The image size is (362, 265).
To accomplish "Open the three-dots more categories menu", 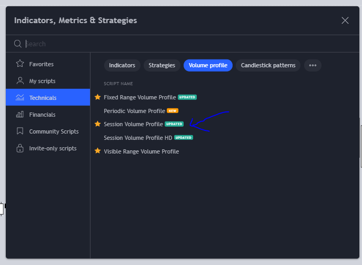I will 313,65.
